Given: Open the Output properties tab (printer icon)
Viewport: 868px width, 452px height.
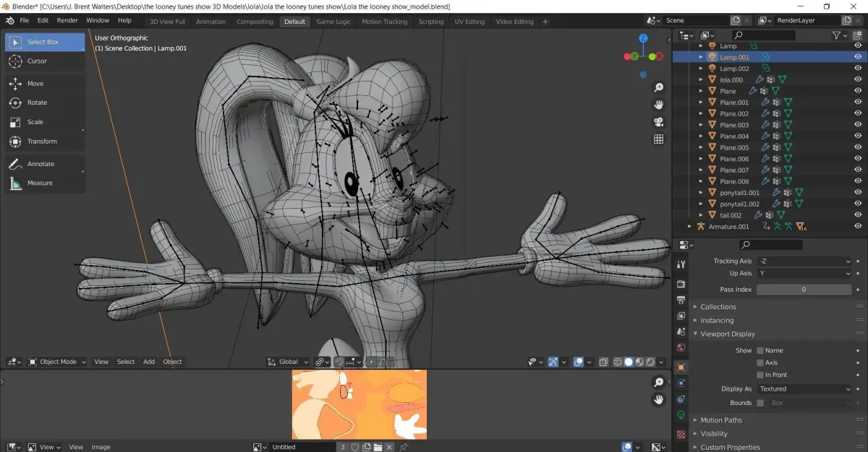Looking at the screenshot, I should (x=681, y=300).
